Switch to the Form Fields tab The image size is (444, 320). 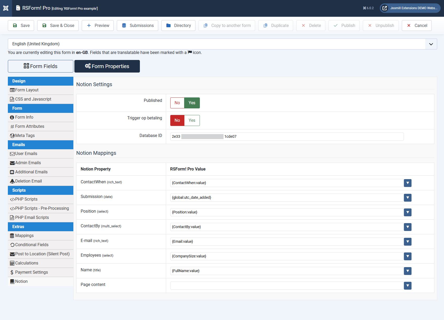click(x=41, y=66)
